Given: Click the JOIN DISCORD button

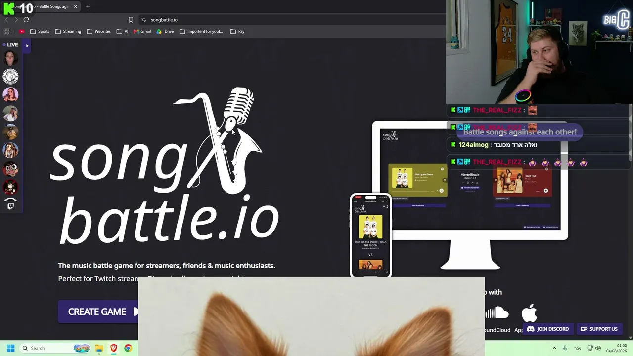Looking at the screenshot, I should 547,329.
